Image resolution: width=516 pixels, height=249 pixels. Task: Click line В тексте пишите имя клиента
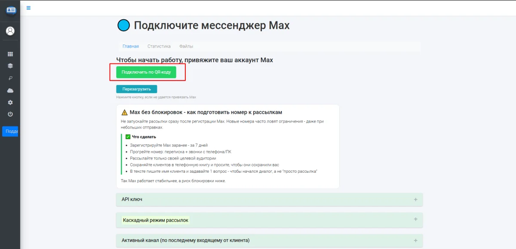(224, 171)
